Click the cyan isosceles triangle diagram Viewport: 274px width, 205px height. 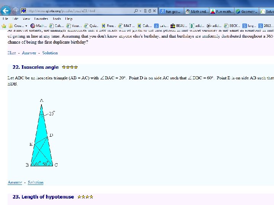click(x=41, y=135)
